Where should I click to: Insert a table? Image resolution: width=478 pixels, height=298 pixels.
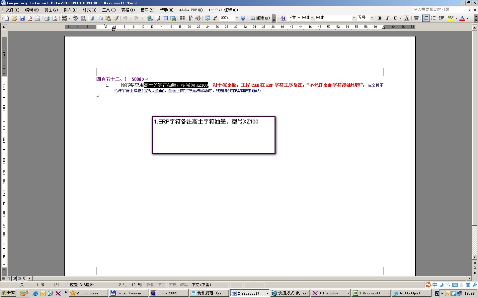point(165,18)
